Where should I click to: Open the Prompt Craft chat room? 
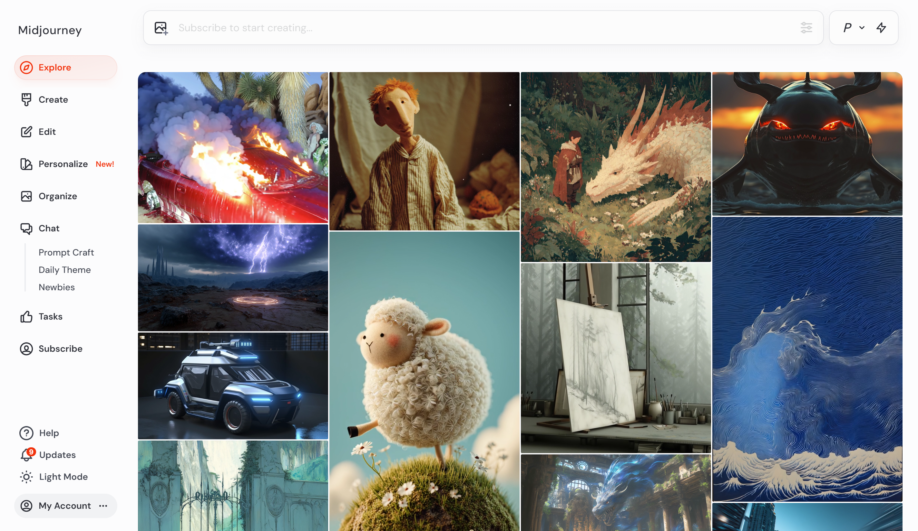pyautogui.click(x=66, y=252)
